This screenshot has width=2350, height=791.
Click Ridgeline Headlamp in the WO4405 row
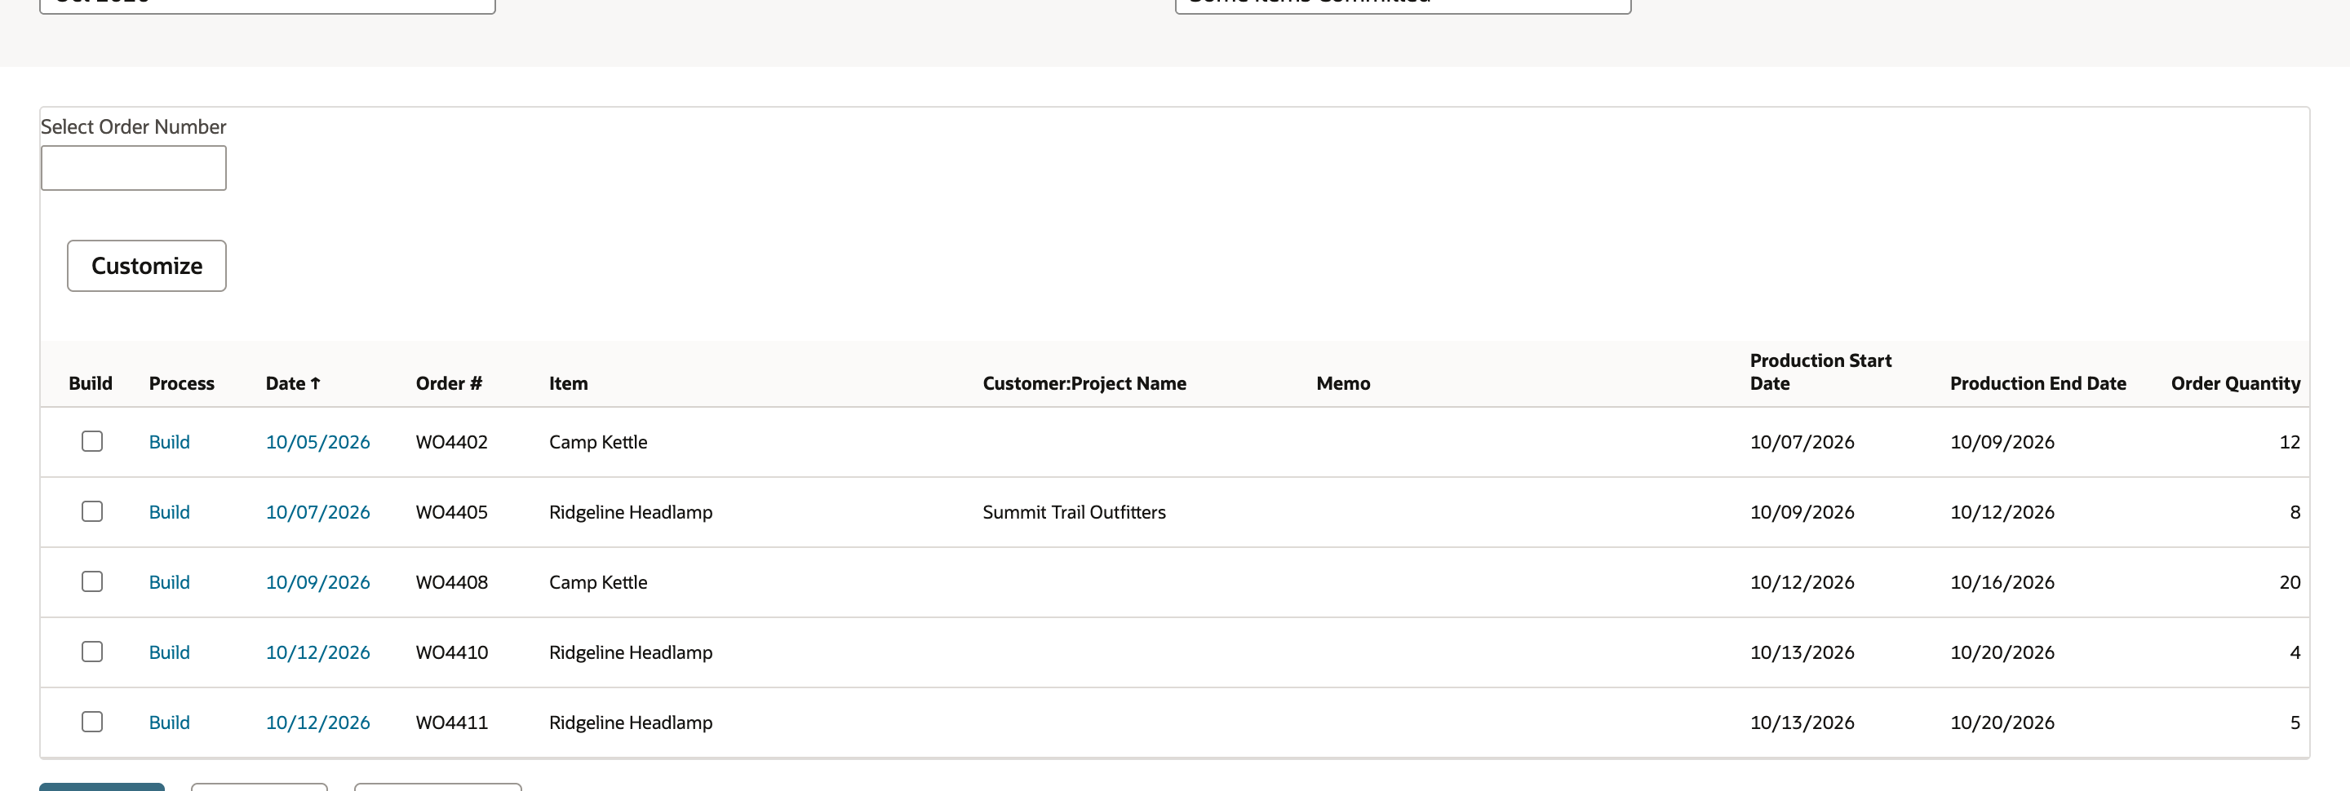click(631, 512)
